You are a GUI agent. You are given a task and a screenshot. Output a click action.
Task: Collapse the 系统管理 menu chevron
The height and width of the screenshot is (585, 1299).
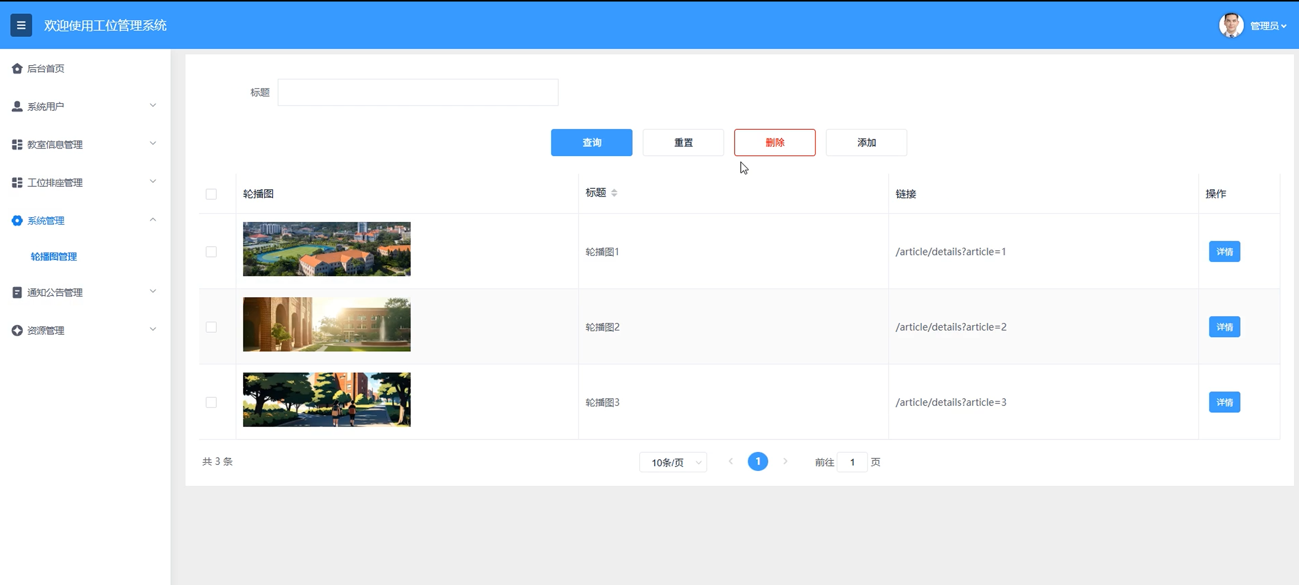153,220
